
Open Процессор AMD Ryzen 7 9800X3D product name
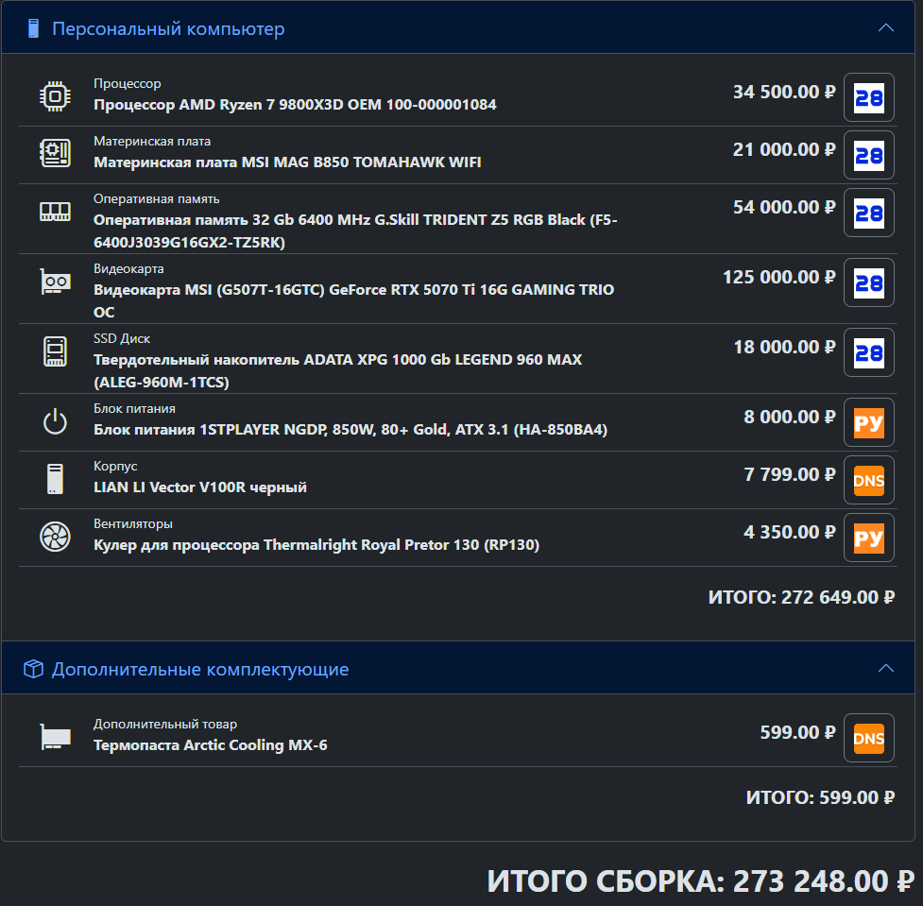(295, 105)
